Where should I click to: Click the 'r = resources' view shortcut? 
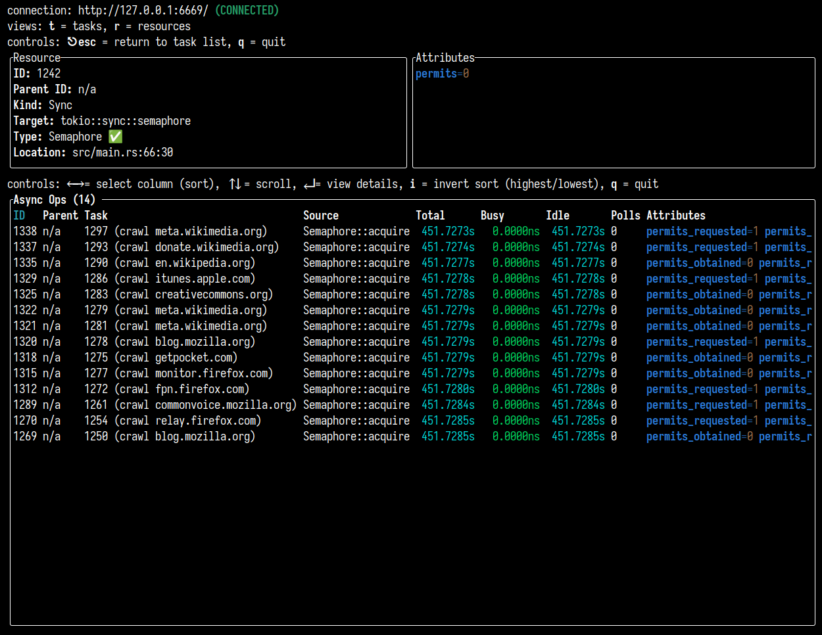point(153,26)
